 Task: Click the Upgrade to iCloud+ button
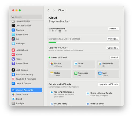pyautogui.click(x=108, y=84)
